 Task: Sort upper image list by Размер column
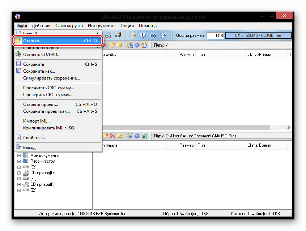click(x=181, y=55)
